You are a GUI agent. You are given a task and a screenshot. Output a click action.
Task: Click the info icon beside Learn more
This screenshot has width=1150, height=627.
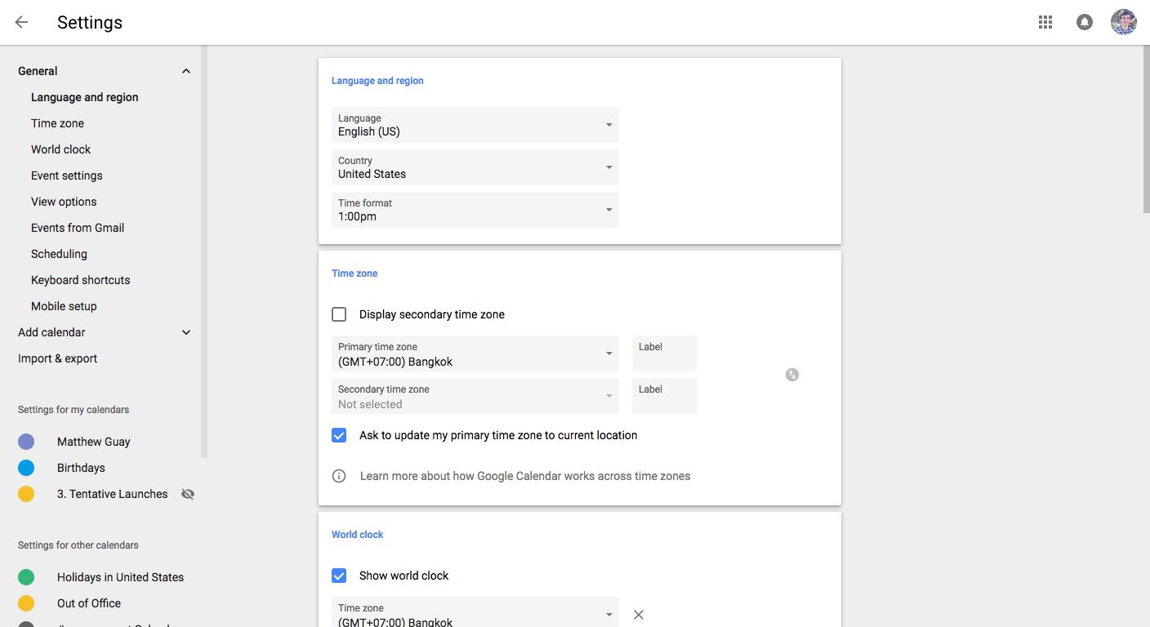coord(339,476)
